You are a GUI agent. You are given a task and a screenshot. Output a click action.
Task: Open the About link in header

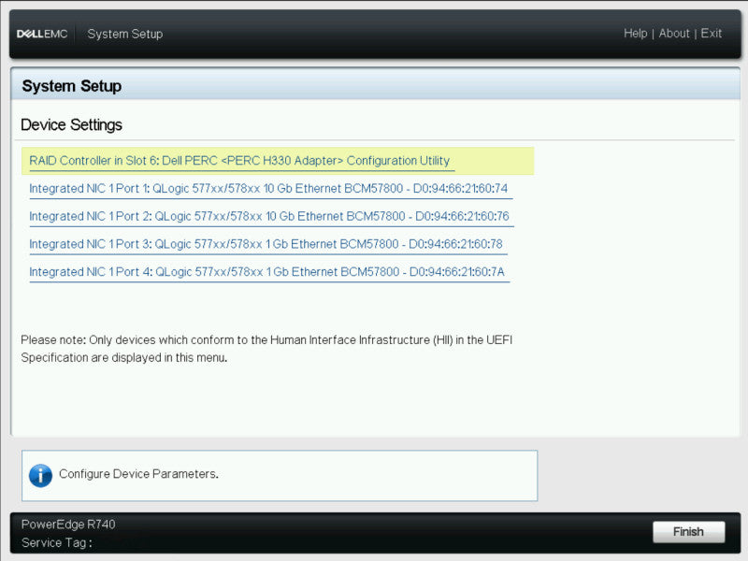pyautogui.click(x=674, y=34)
